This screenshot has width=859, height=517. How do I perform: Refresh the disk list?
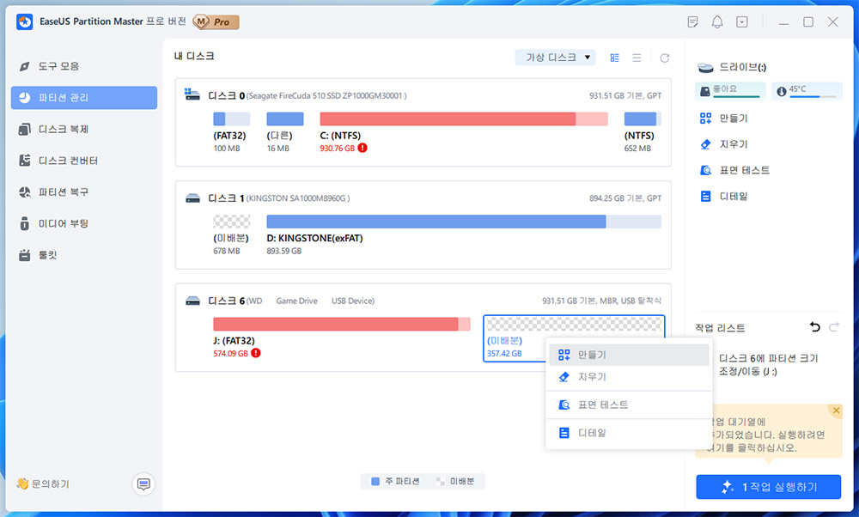click(x=665, y=58)
